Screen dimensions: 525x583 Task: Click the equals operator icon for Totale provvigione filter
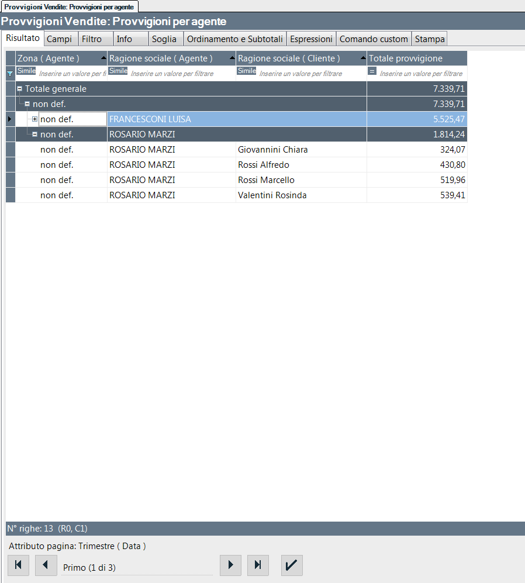pyautogui.click(x=372, y=71)
